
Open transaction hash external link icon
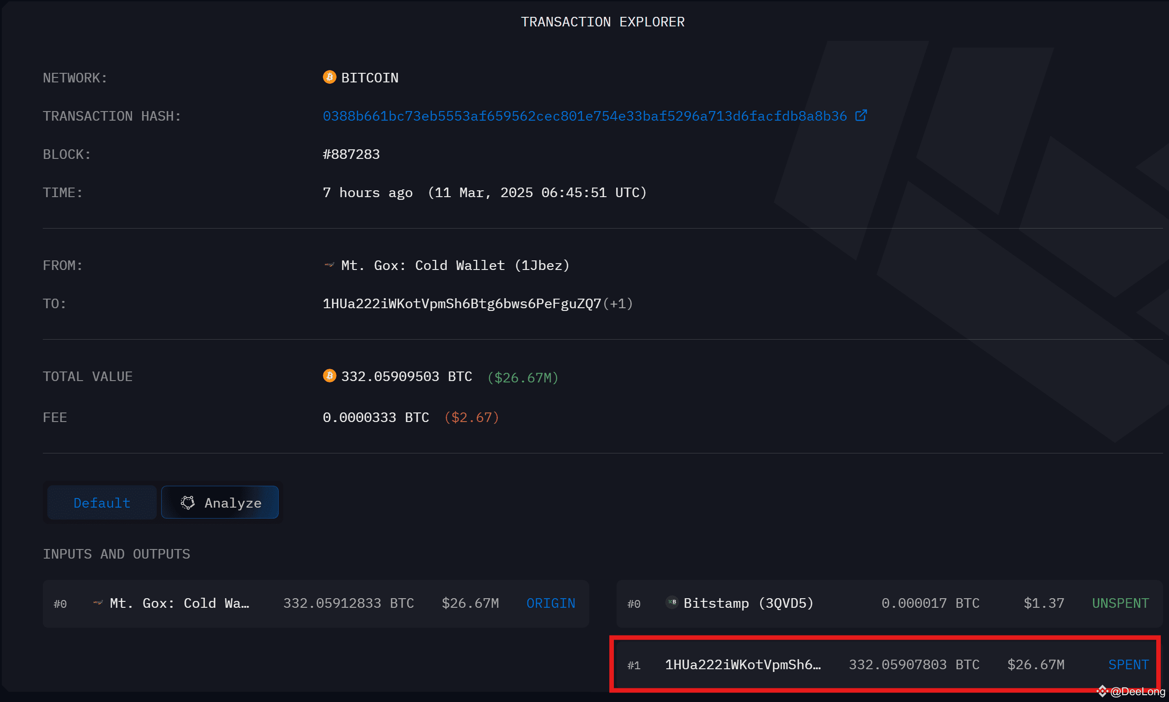click(861, 116)
